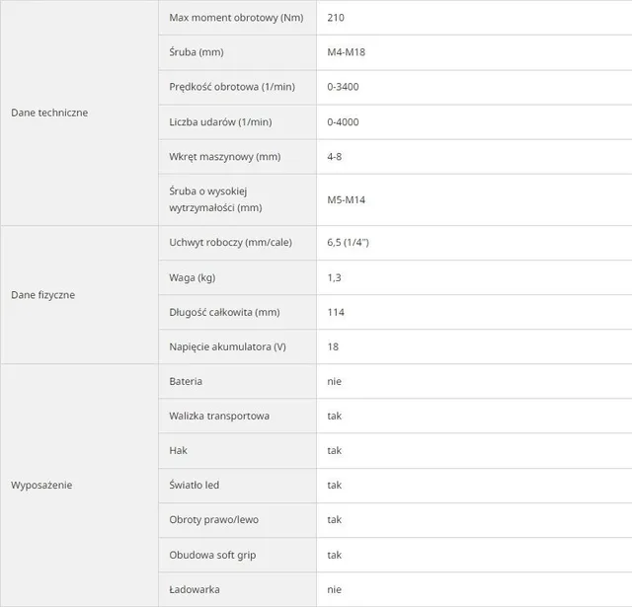The width and height of the screenshot is (632, 607).
Task: Select the Wyposażenie category cell
Action: tap(79, 486)
